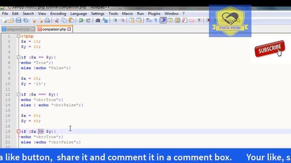Screen dimensions: 291x163
Task: Click the code text '$y = 45;'
Action: [x=30, y=121]
